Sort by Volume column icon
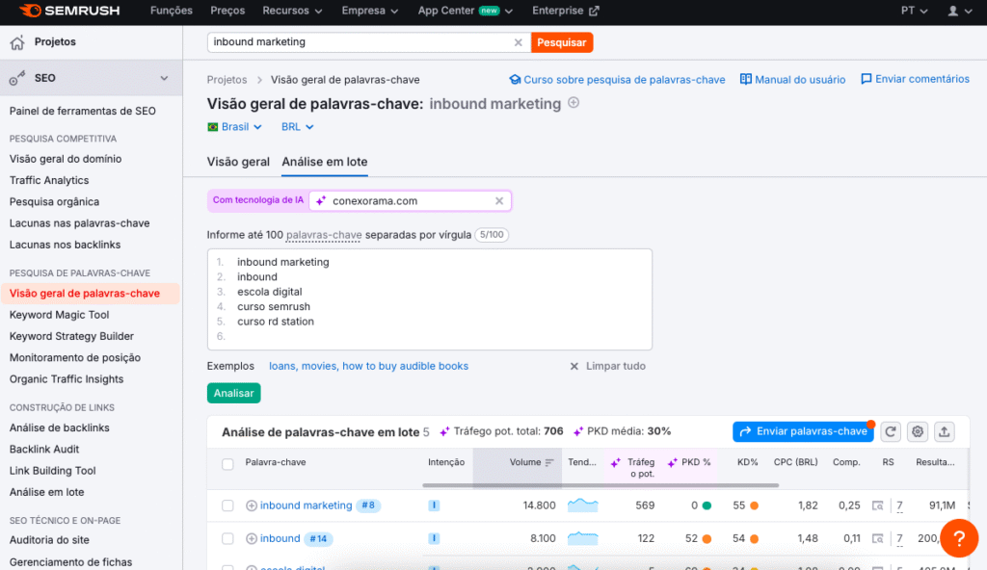 (549, 462)
